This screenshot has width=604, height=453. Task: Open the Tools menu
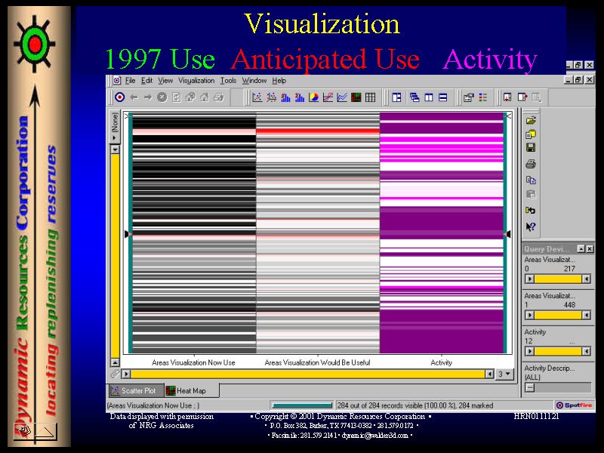228,81
